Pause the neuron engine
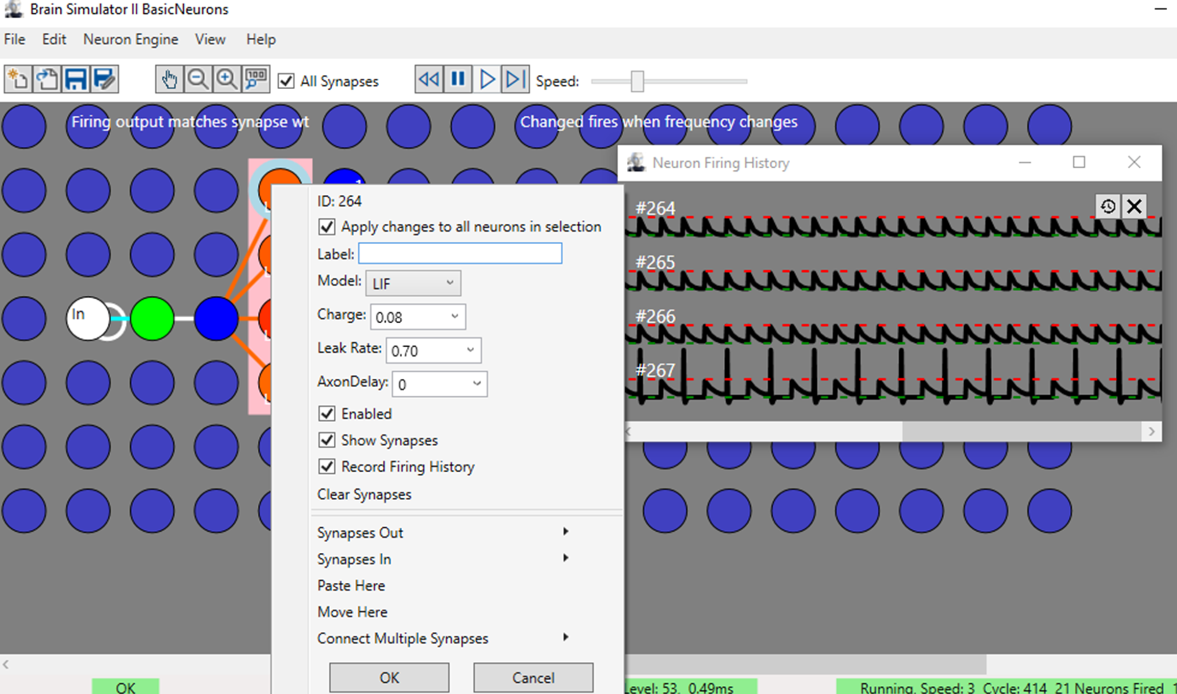Viewport: 1177px width, 694px height. click(458, 80)
